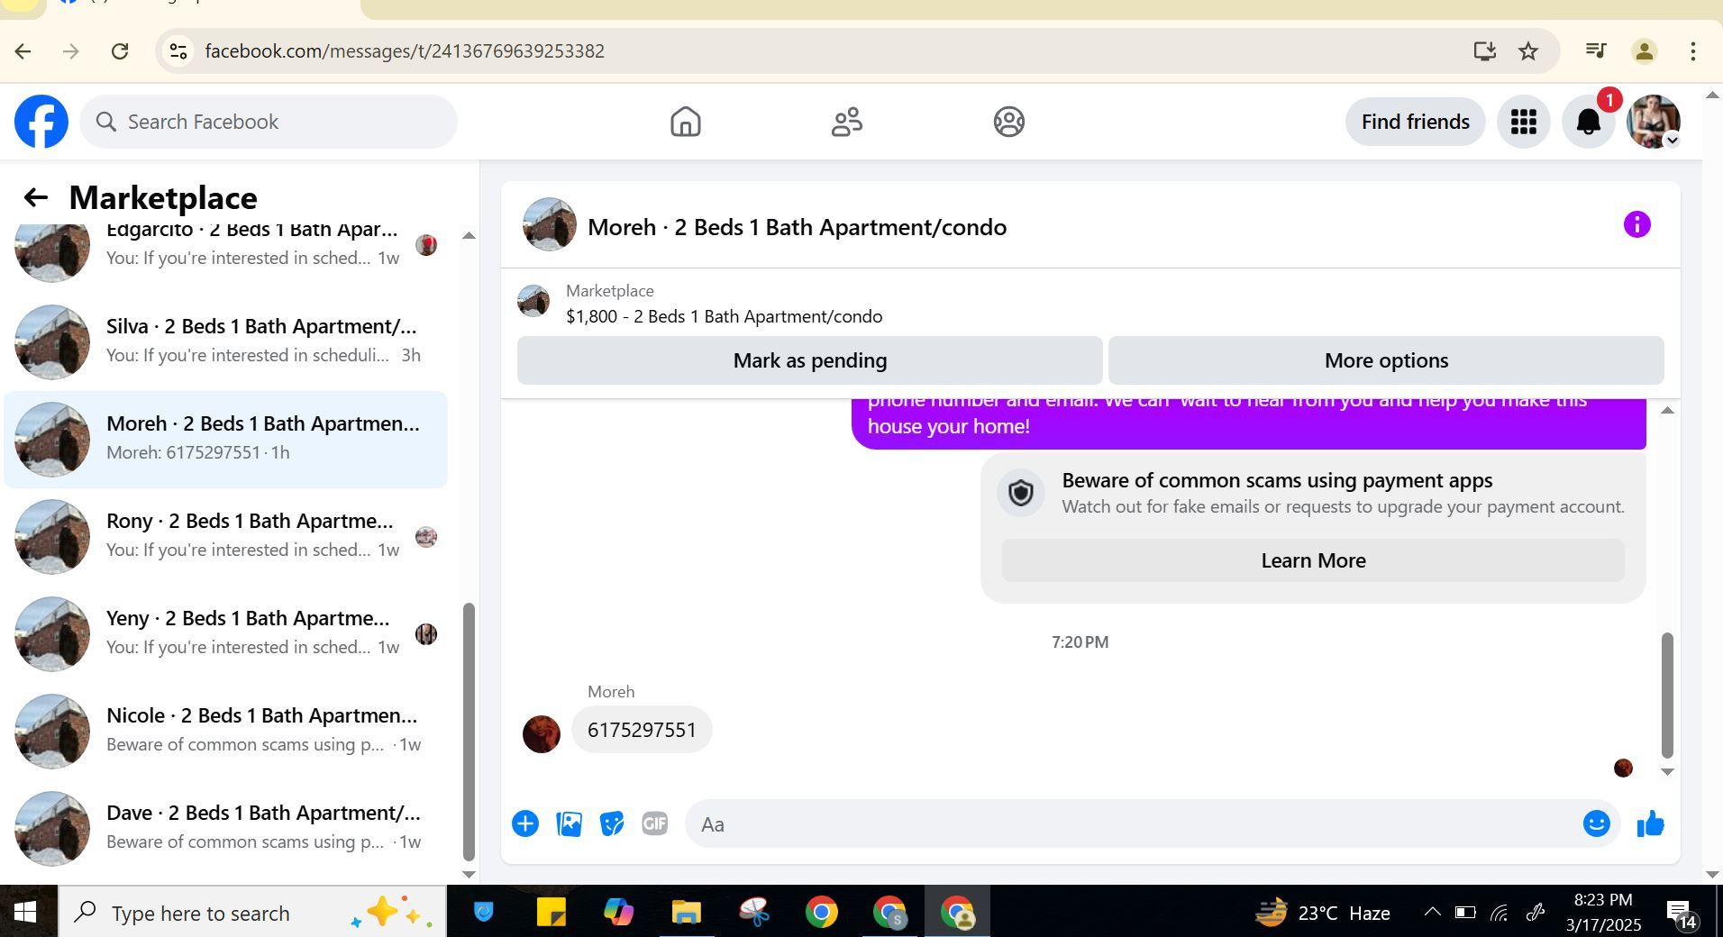Click the browser address bar URL

pyautogui.click(x=405, y=51)
